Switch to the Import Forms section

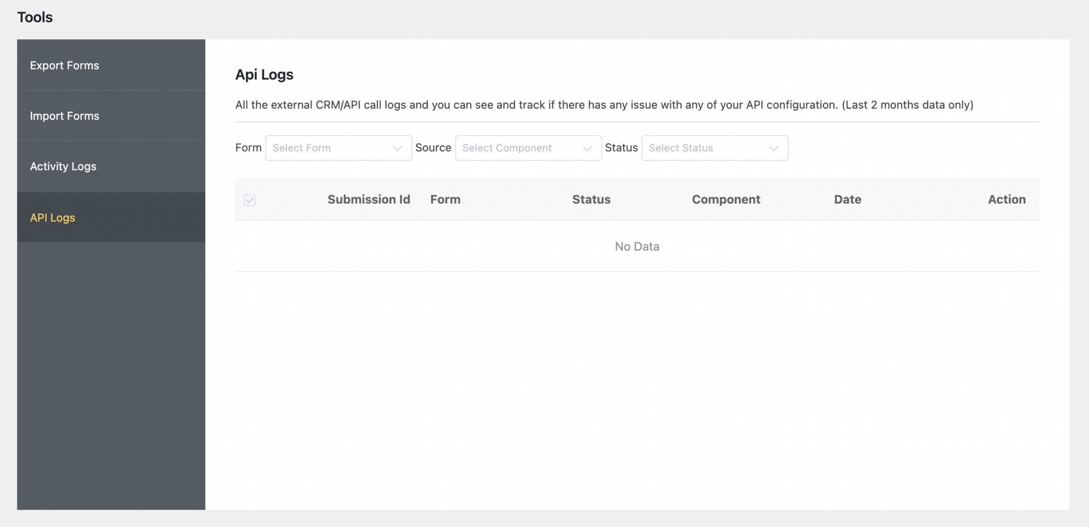(x=64, y=115)
